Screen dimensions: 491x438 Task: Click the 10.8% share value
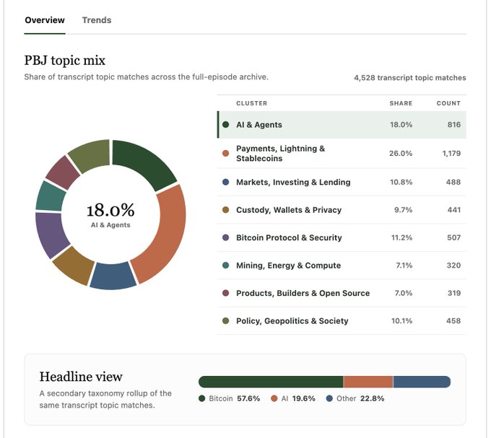(x=401, y=182)
